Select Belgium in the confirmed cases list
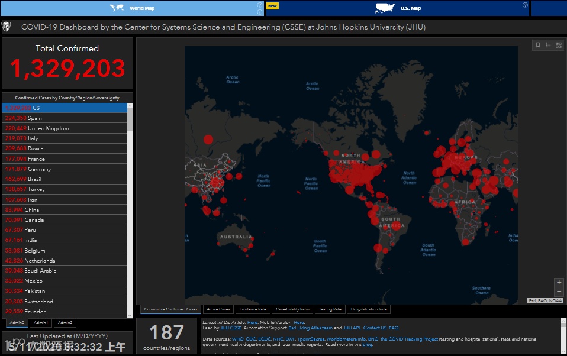567x356 pixels. 65,251
